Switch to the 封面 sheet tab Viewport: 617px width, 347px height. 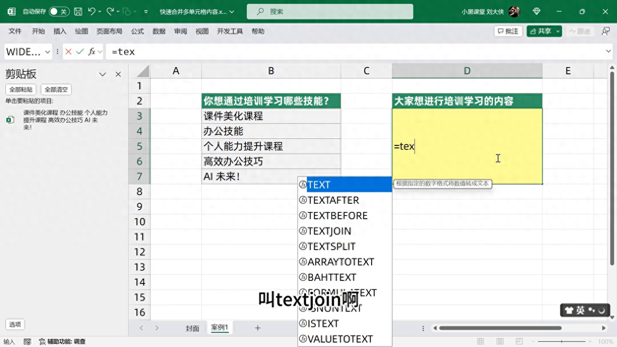(192, 328)
